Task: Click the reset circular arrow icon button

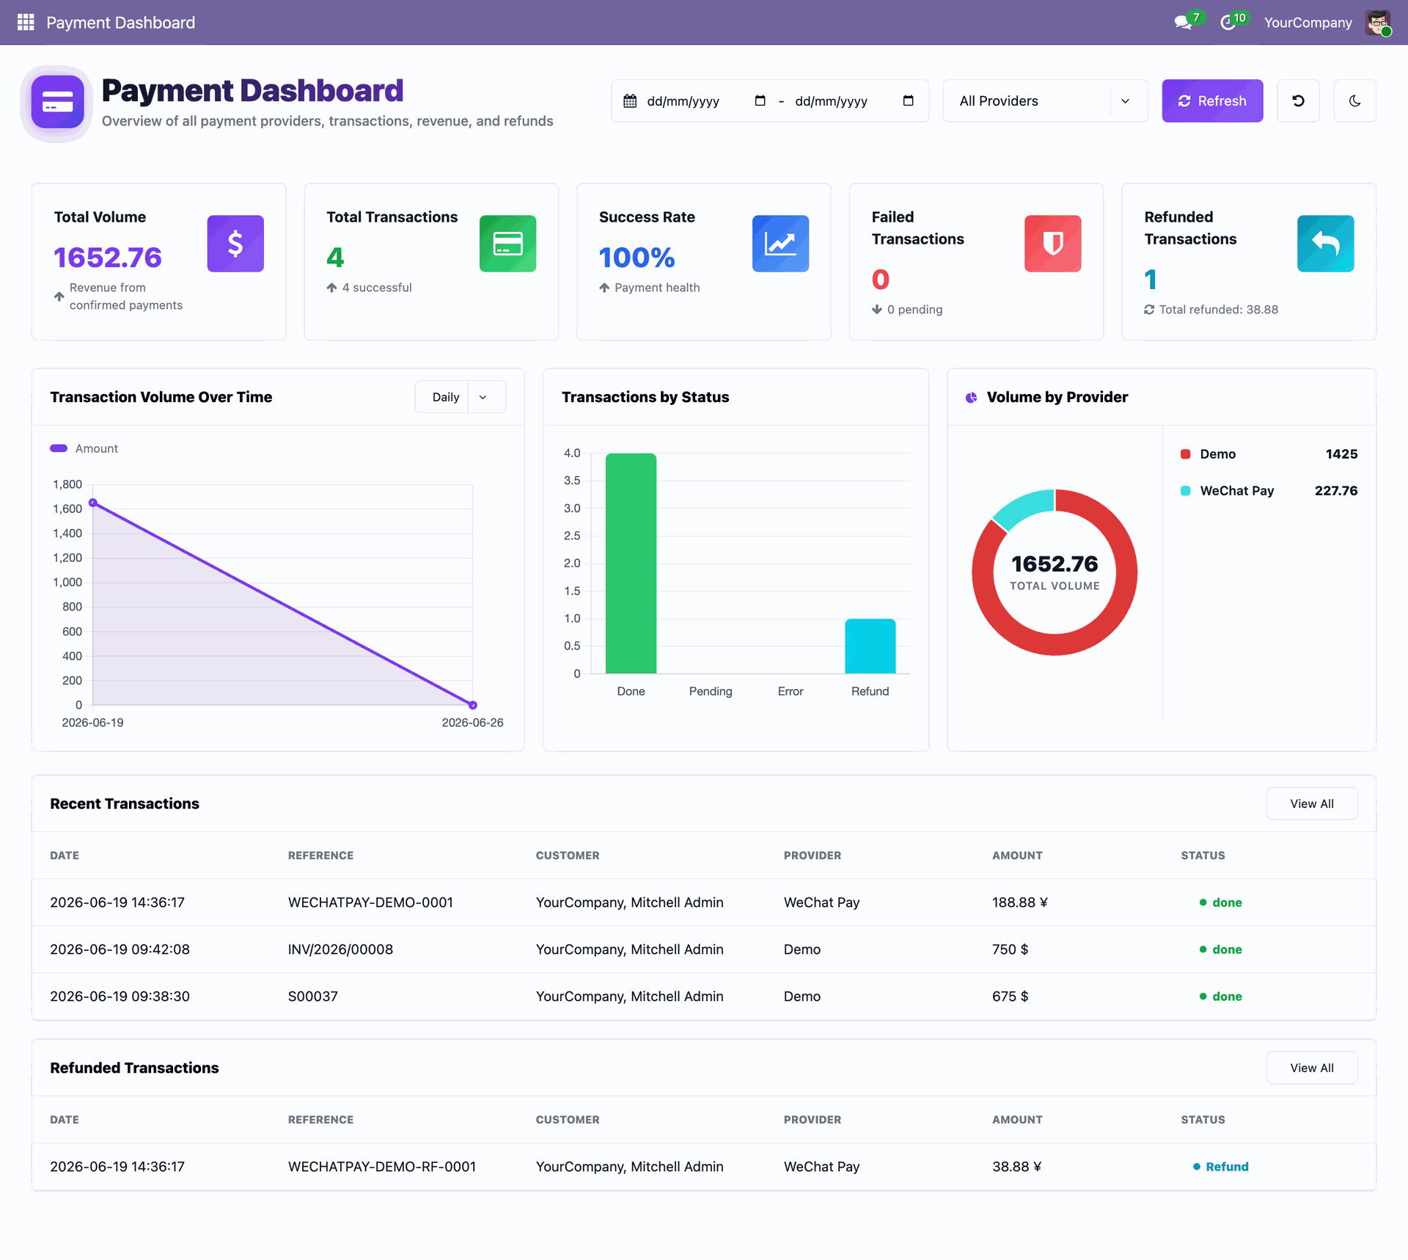Action: pos(1298,101)
